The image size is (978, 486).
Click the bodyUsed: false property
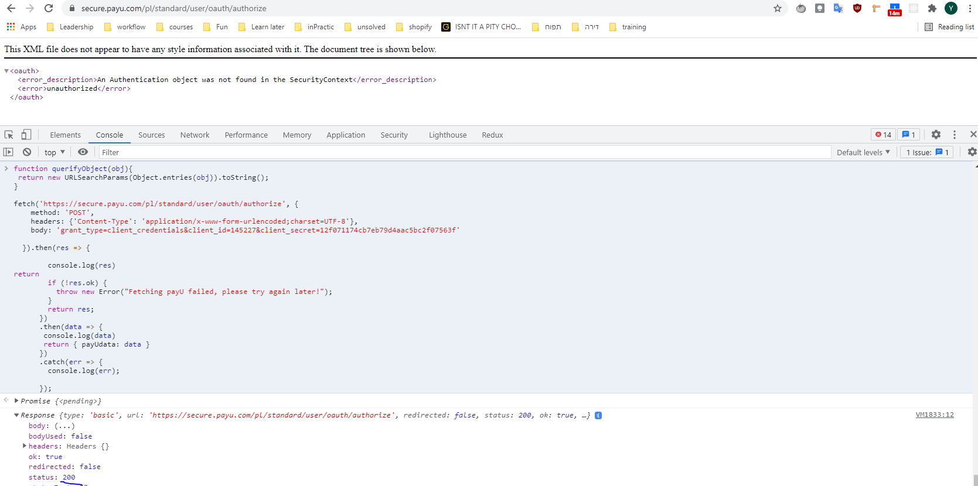[60, 436]
